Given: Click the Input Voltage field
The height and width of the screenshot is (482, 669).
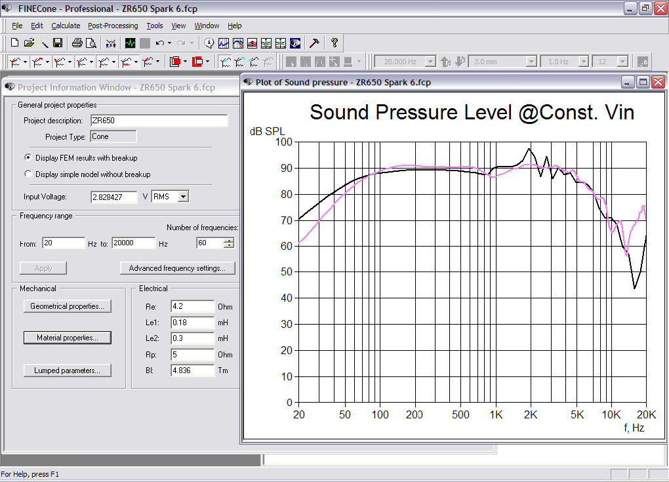Looking at the screenshot, I should click(x=114, y=197).
